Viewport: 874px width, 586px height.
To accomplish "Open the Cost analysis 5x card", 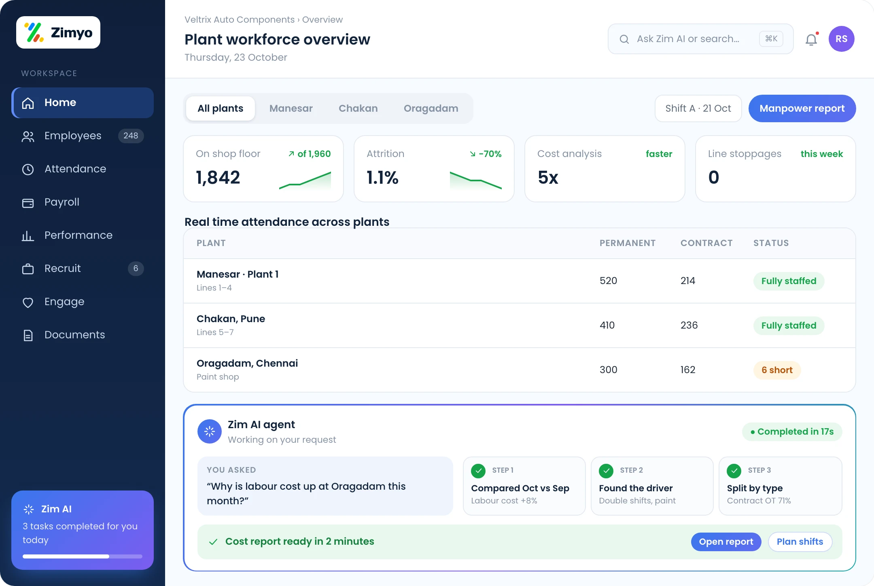I will point(605,169).
